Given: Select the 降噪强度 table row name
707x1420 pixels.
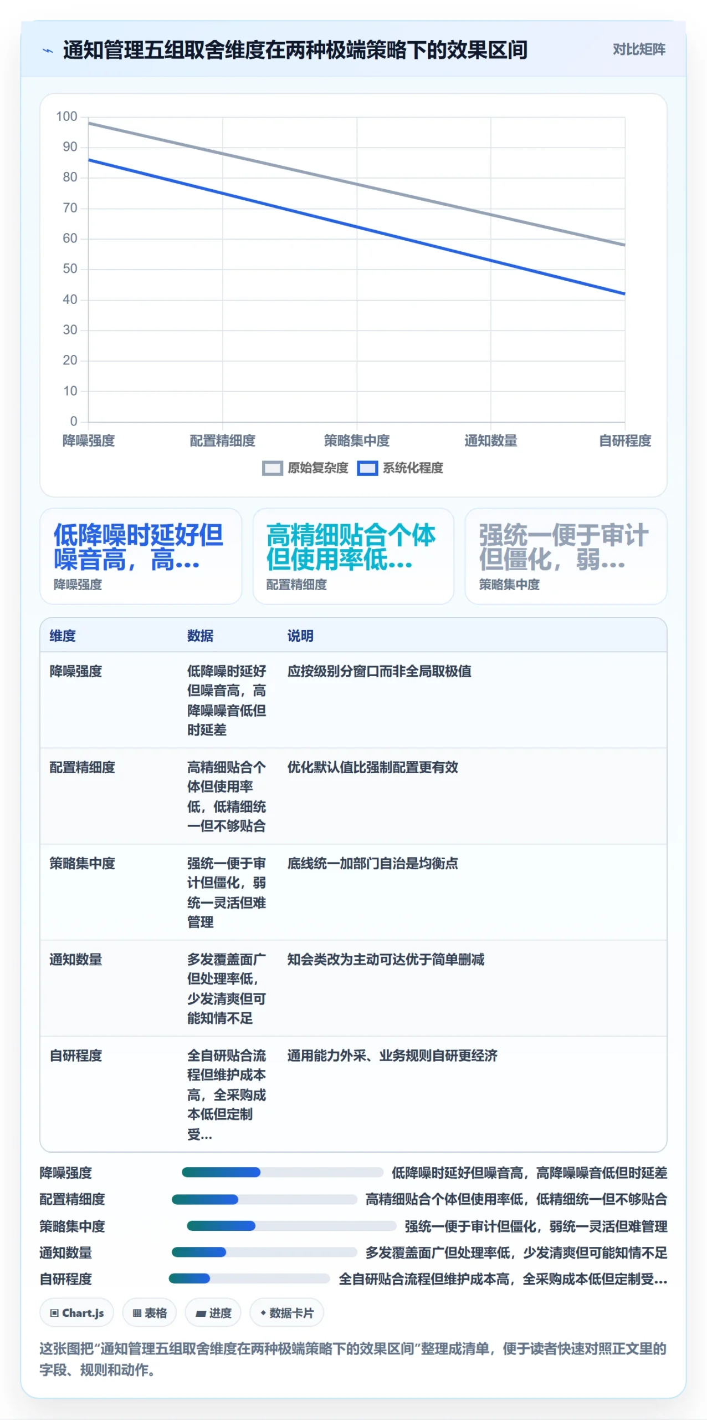Looking at the screenshot, I should (76, 671).
